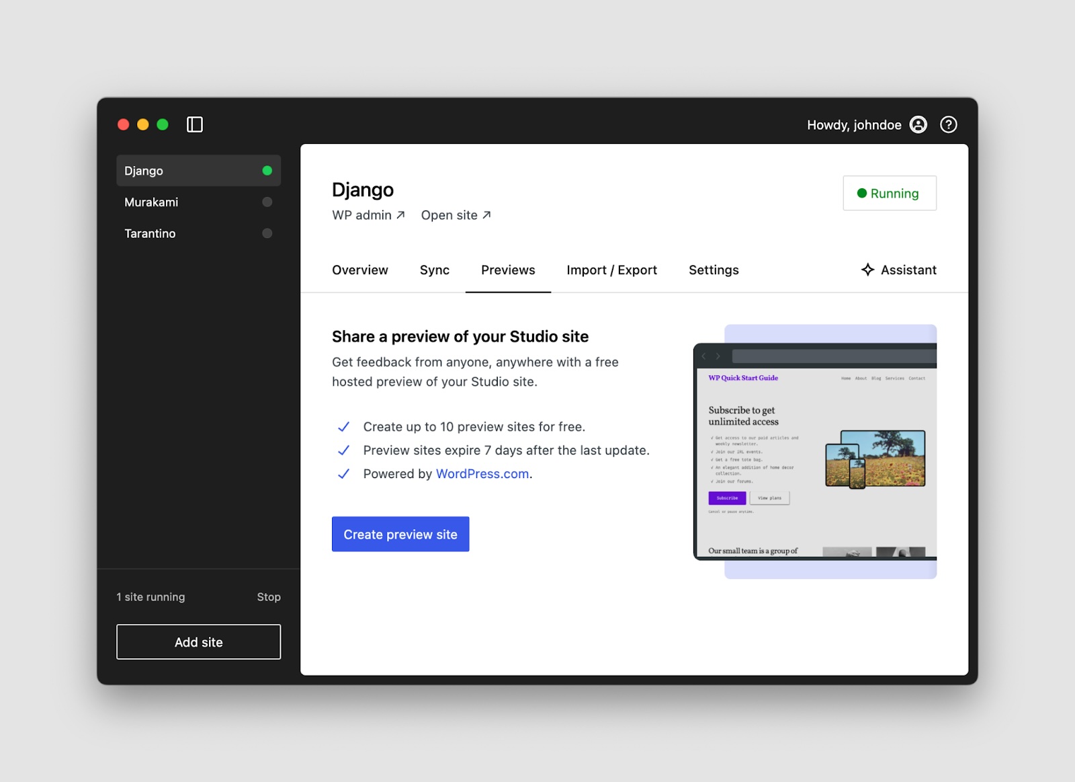
Task: Open the help question mark icon
Action: (948, 124)
